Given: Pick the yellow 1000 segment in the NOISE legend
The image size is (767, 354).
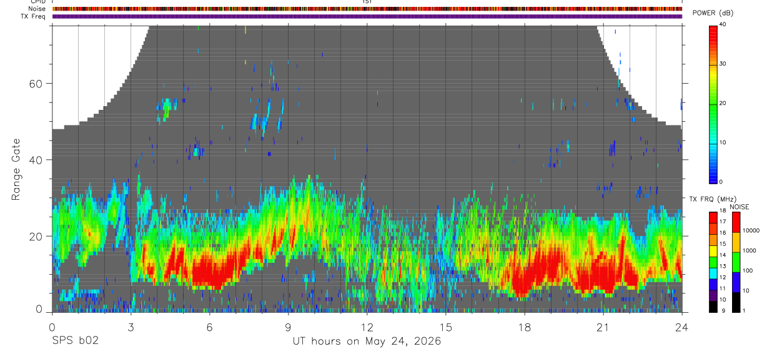Looking at the screenshot, I should click(x=736, y=242).
